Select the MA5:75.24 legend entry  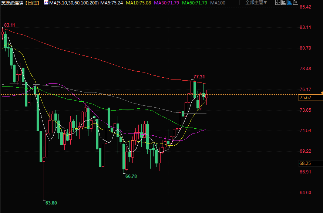pyautogui.click(x=112, y=3)
